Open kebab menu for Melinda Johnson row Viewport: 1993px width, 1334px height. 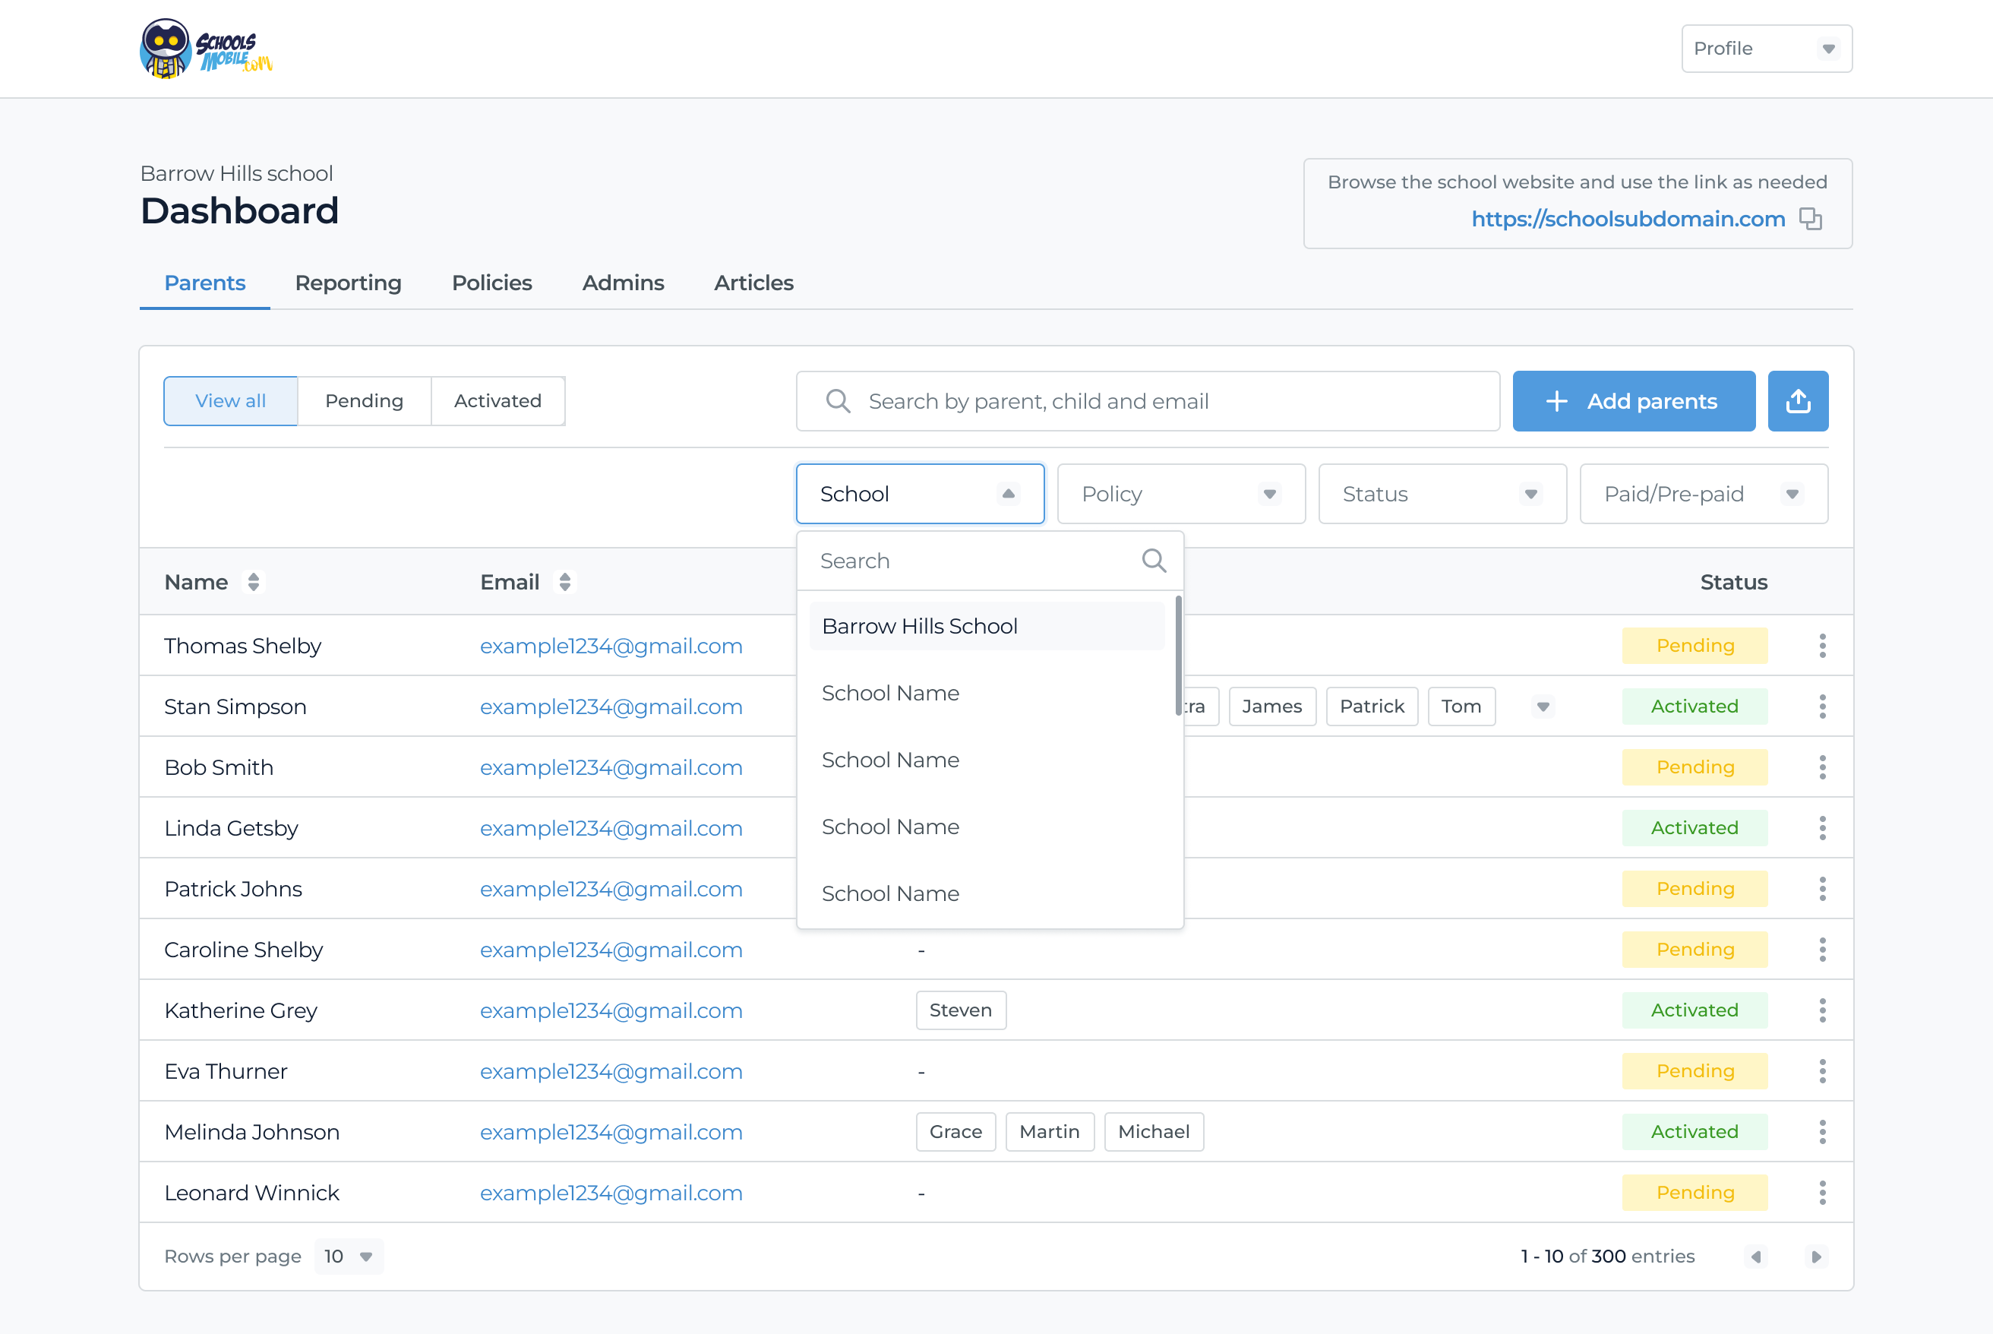click(x=1822, y=1131)
